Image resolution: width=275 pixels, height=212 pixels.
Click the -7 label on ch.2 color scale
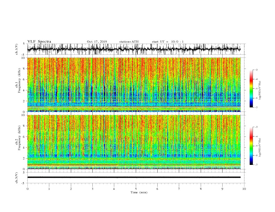tap(256, 165)
